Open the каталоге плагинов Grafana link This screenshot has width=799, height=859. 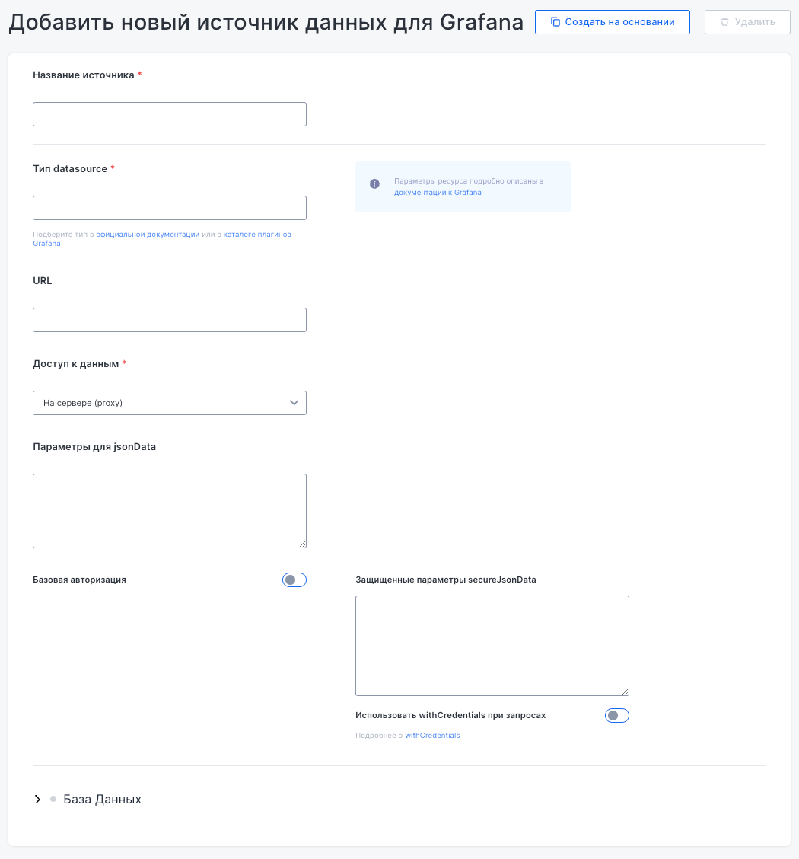point(256,235)
